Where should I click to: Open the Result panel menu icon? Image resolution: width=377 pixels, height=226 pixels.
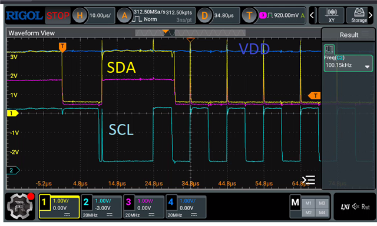tap(365, 34)
